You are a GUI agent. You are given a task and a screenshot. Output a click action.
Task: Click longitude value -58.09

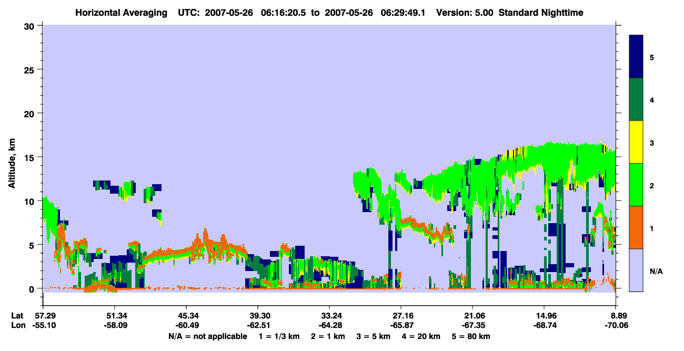(x=115, y=325)
